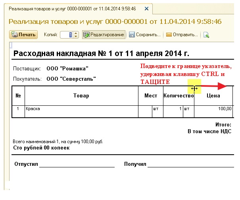
Task: Click the pencil icon on Редактирование button
Action: coord(86,35)
